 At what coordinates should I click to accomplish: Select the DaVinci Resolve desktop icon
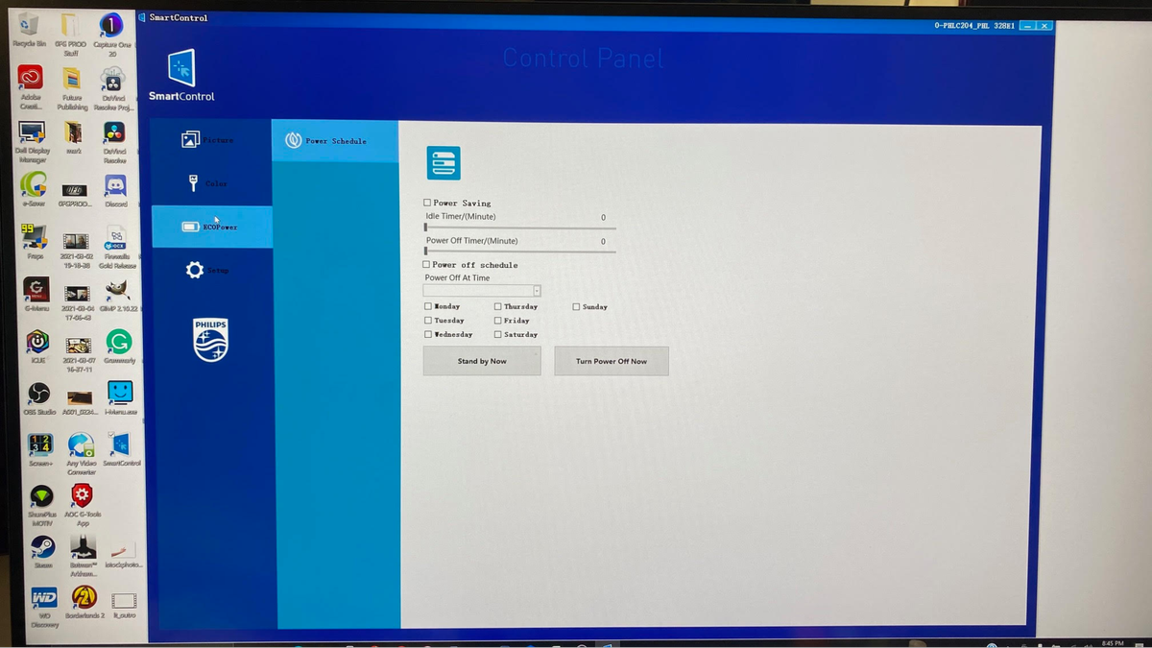[x=114, y=141]
